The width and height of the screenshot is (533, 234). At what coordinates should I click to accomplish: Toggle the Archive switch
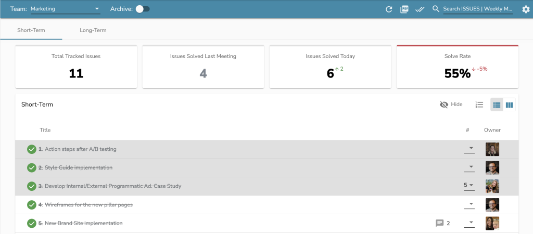coord(143,9)
